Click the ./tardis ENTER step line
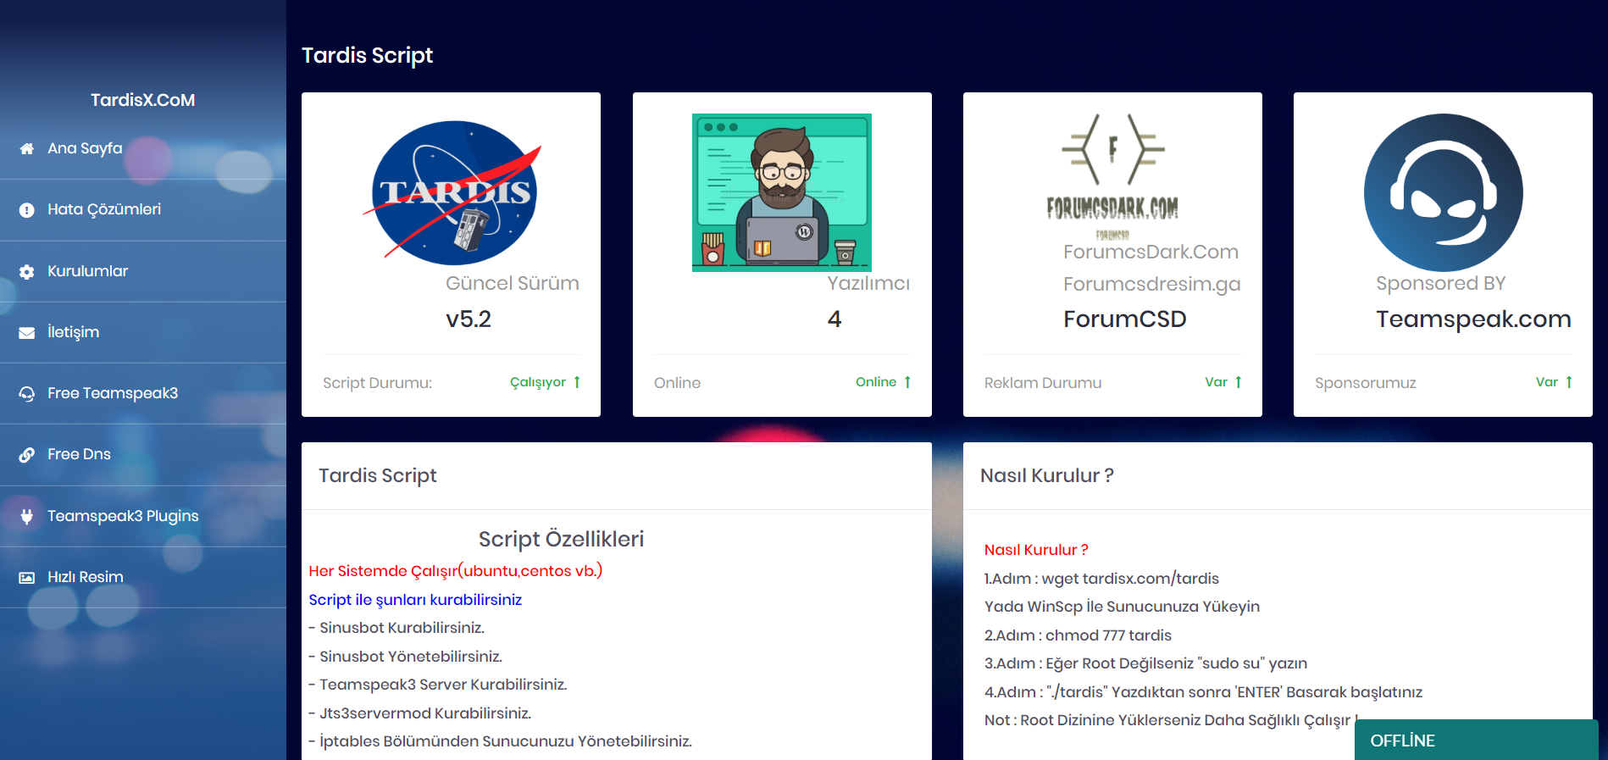 1203,692
